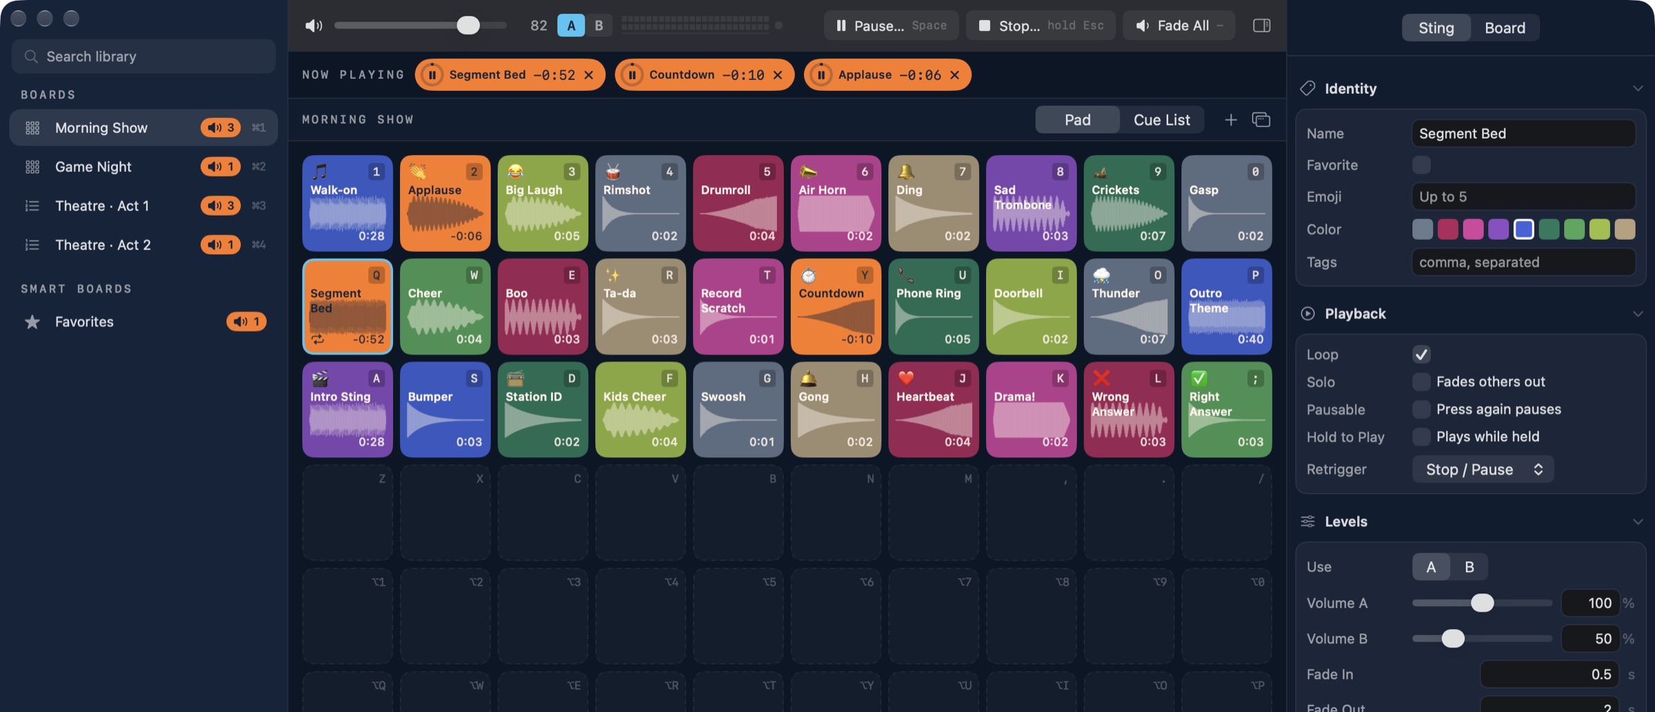The height and width of the screenshot is (712, 1655).
Task: Collapse the Playback section chevron
Action: [x=1637, y=314]
